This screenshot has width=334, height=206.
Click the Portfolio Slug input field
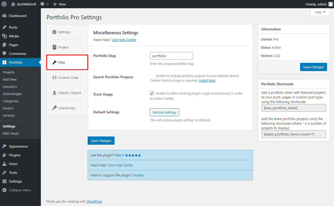171,56
